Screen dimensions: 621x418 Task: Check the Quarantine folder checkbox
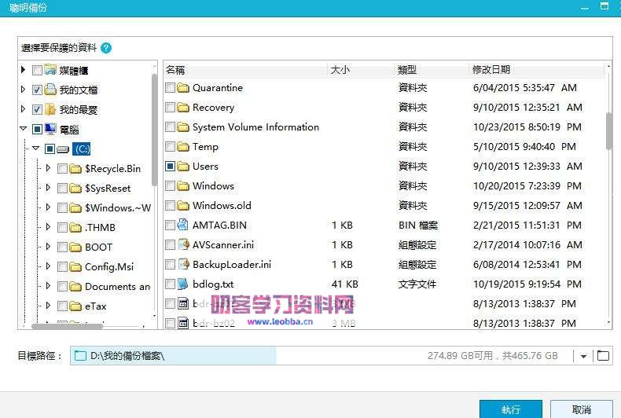coord(170,87)
